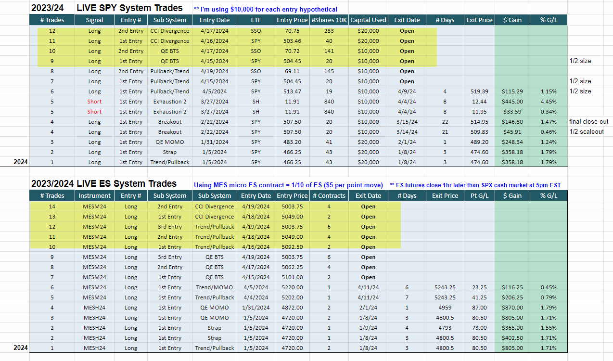Click exit date cell '1/9/24'
The height and width of the screenshot is (361, 613).
click(368, 328)
